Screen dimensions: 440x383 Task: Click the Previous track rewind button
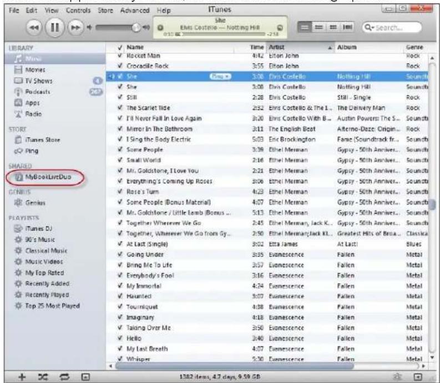pos(34,28)
